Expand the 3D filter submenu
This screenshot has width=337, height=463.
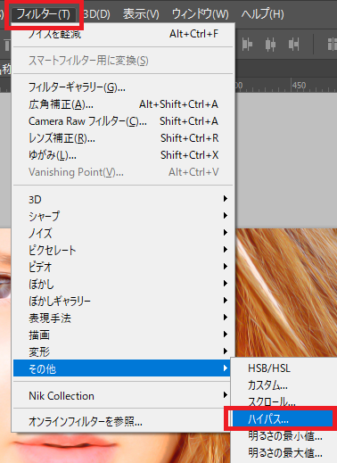(x=123, y=199)
